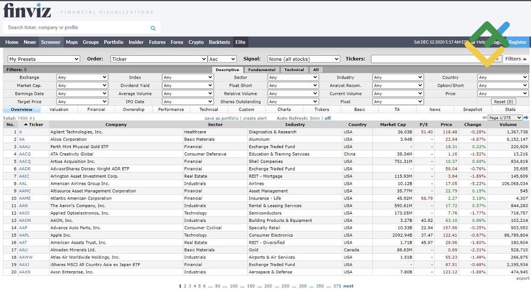This screenshot has width=531, height=293.
Task: Select the Valuation view tab
Action: point(59,109)
